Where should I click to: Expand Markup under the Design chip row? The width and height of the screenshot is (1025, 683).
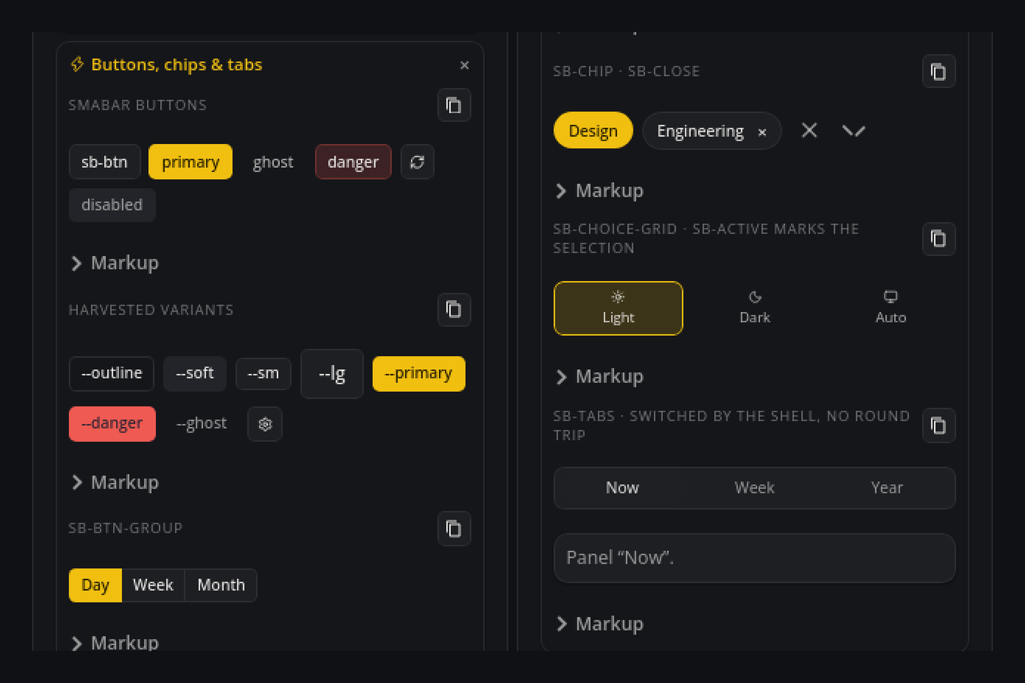click(x=600, y=191)
